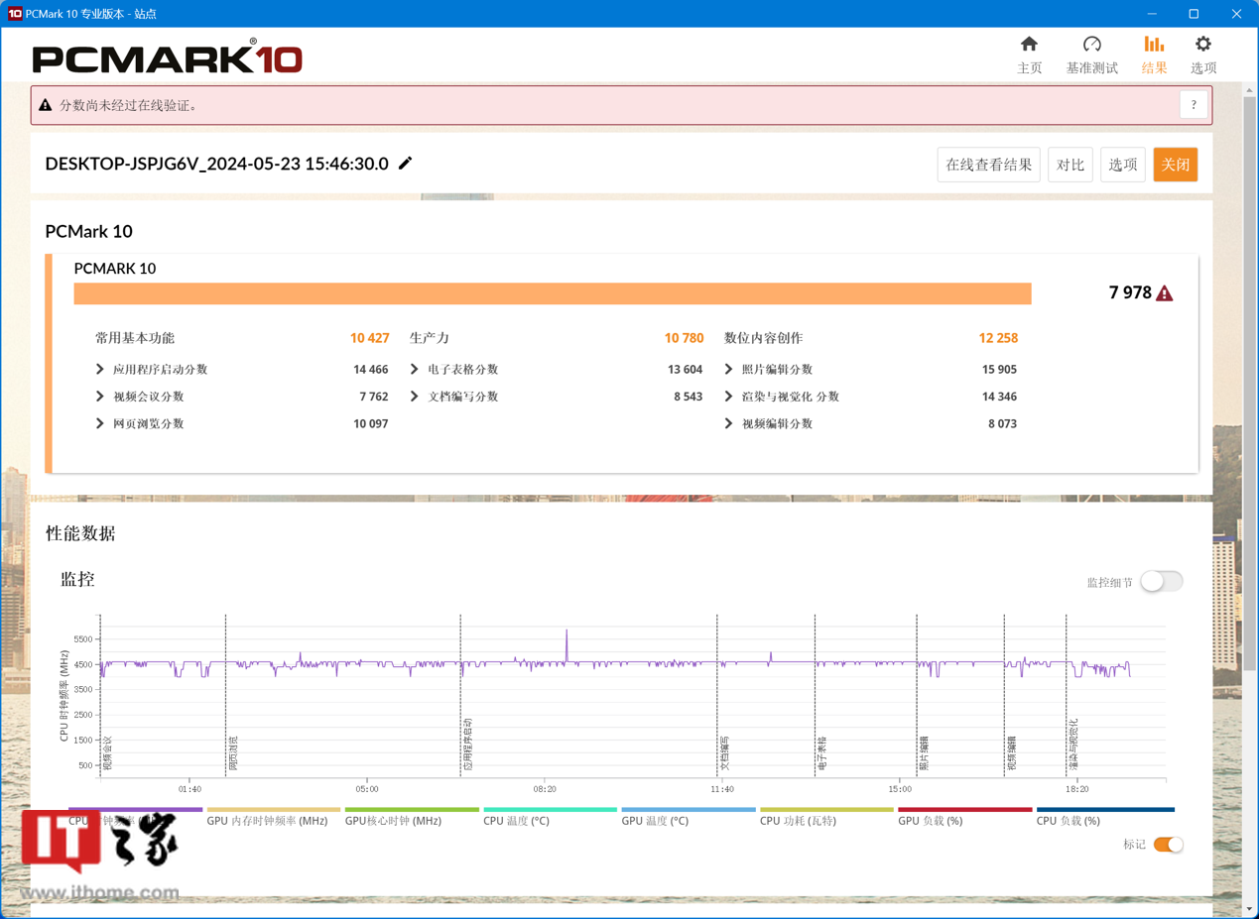Click the question mark help icon
The height and width of the screenshot is (919, 1259).
coord(1194,105)
